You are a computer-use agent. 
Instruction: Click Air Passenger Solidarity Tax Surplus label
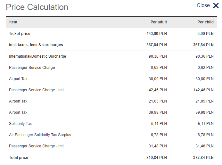(x=40, y=135)
